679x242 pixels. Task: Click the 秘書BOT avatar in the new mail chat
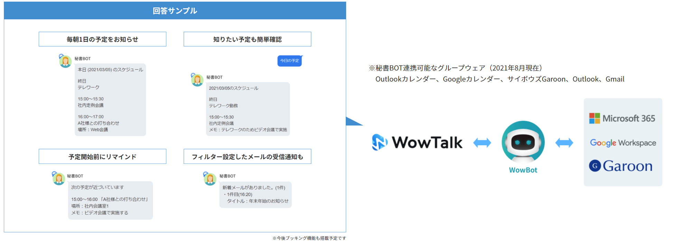pos(210,178)
